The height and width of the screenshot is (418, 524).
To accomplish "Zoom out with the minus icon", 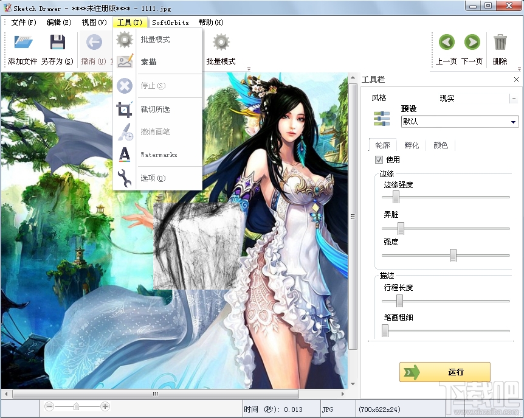I will coord(49,406).
